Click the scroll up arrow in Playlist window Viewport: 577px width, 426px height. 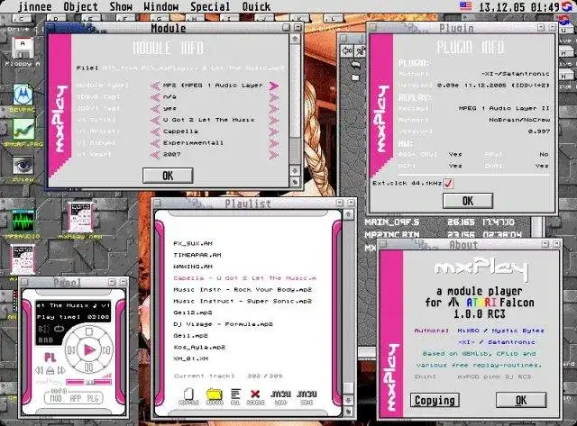348,214
